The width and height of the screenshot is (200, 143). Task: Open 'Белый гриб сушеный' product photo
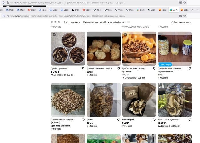pyautogui.click(x=175, y=100)
